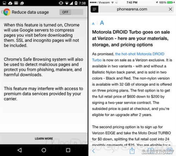Tap the 7:38 Android clock
The width and height of the screenshot is (176, 156).
82,3
